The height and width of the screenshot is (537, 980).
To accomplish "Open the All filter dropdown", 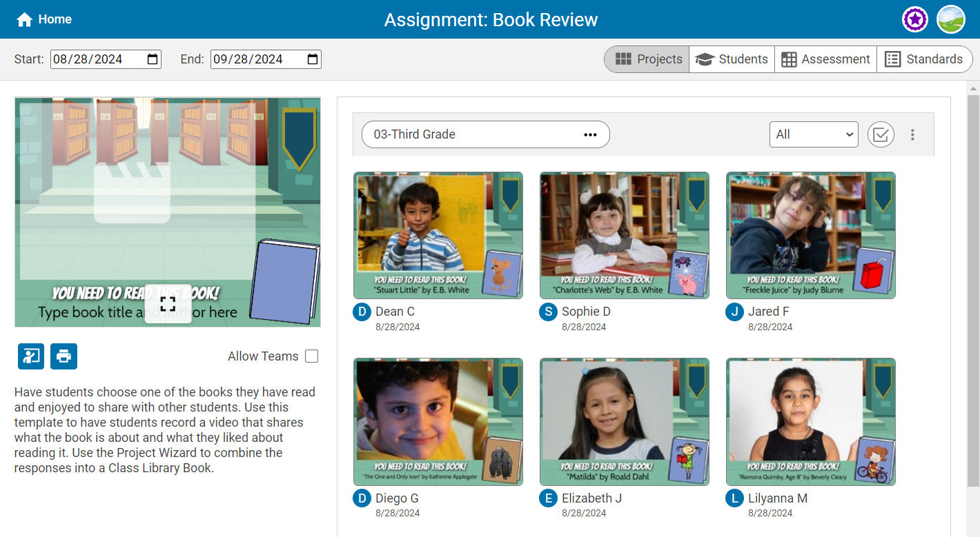I will click(813, 134).
